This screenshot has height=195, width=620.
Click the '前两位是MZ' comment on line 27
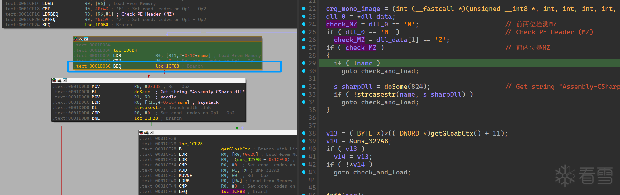coord(528,48)
